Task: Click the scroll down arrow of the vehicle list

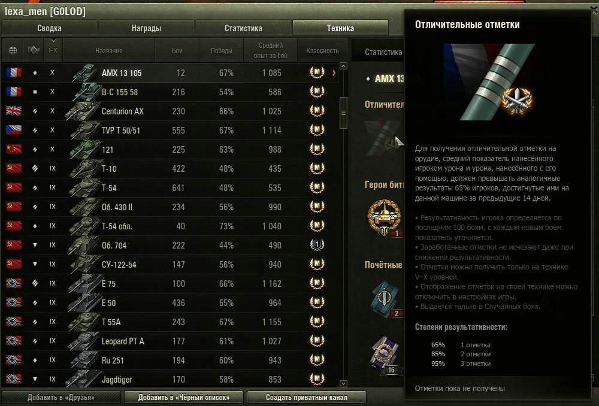Action: [x=343, y=383]
